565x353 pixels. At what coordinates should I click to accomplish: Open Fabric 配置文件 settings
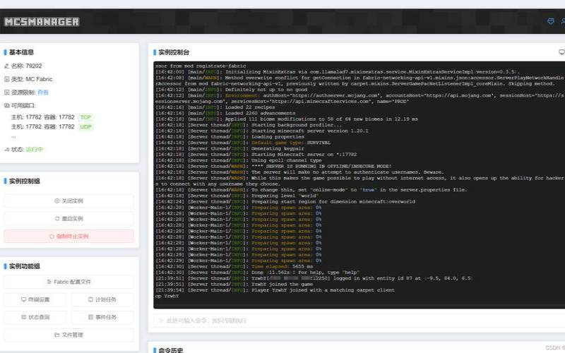(x=69, y=282)
